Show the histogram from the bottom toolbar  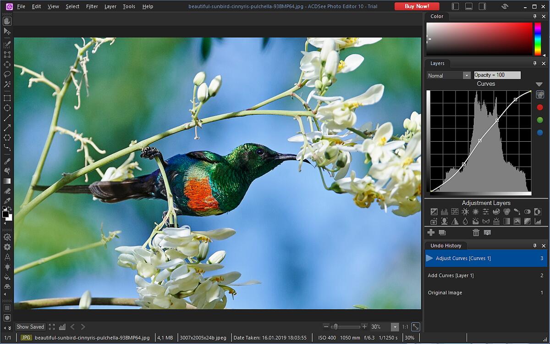(62, 327)
